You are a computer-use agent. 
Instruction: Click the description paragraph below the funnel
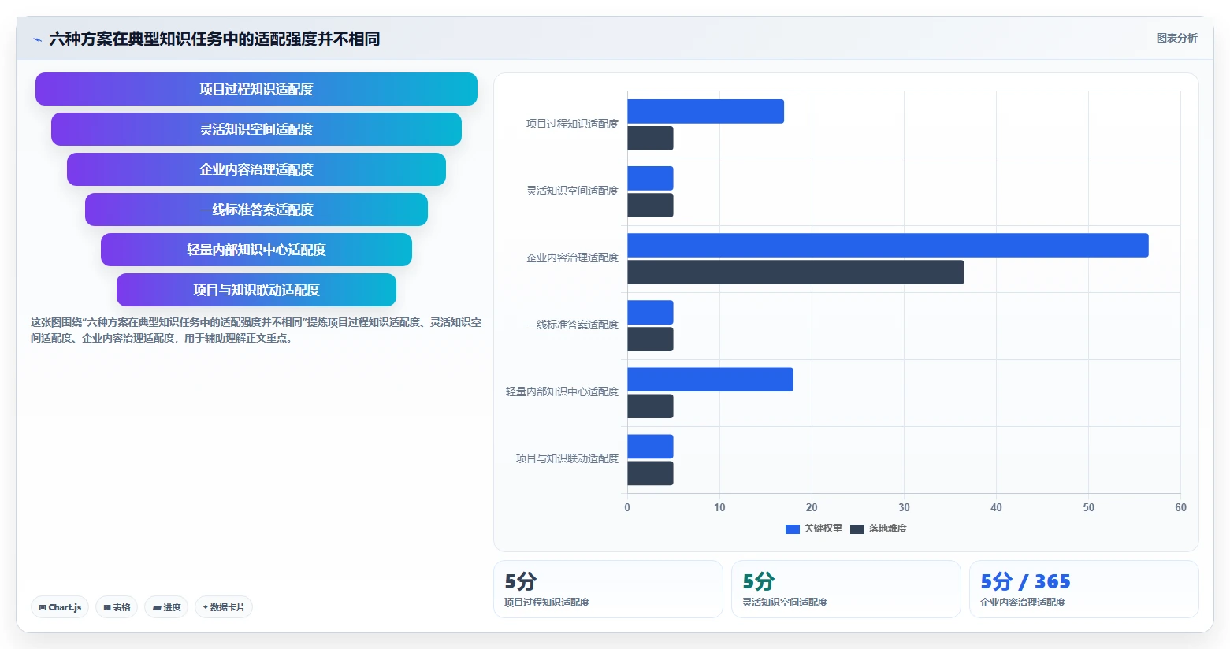pos(256,330)
